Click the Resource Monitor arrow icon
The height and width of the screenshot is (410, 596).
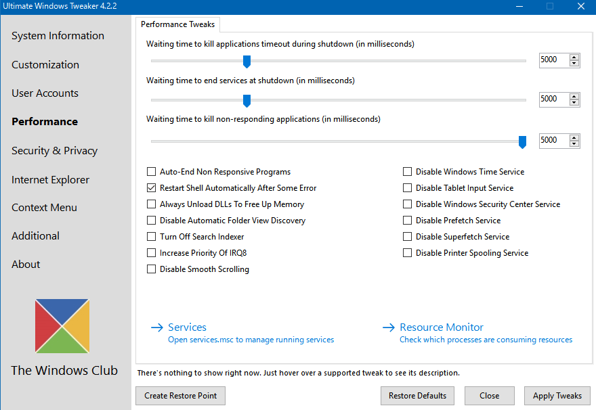[x=388, y=327]
